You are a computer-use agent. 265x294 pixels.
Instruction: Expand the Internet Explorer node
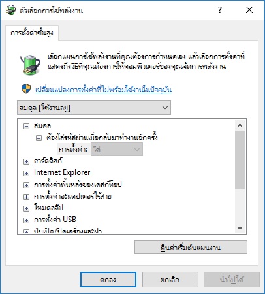[x=26, y=173]
